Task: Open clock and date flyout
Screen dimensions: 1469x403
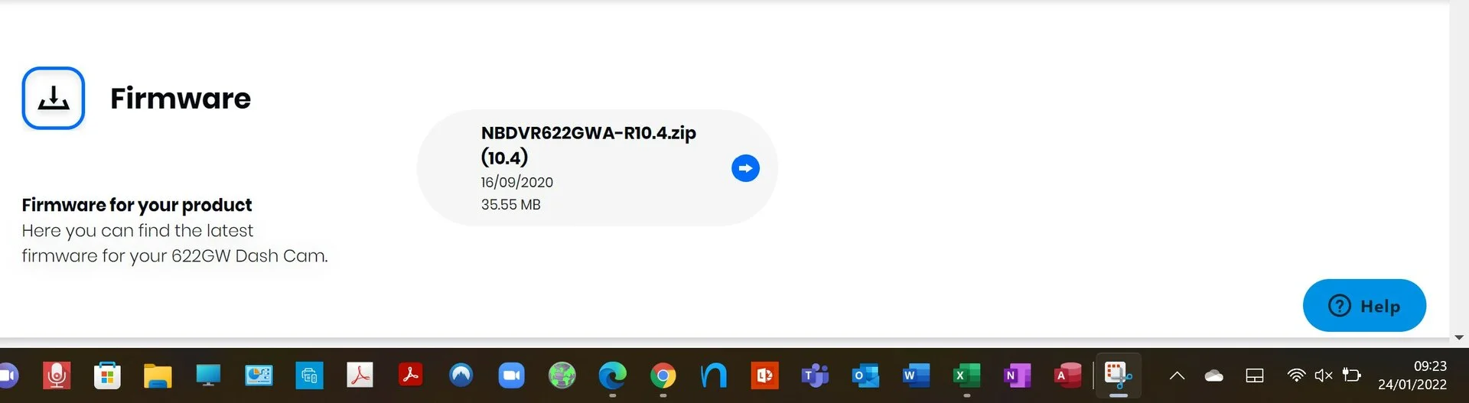Action: (x=1412, y=375)
